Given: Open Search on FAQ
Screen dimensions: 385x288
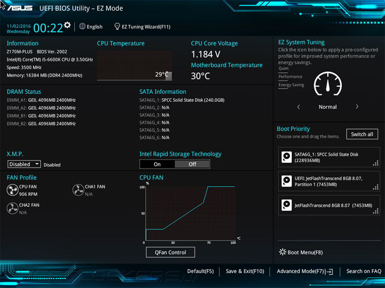Looking at the screenshot, I should click(x=364, y=271).
